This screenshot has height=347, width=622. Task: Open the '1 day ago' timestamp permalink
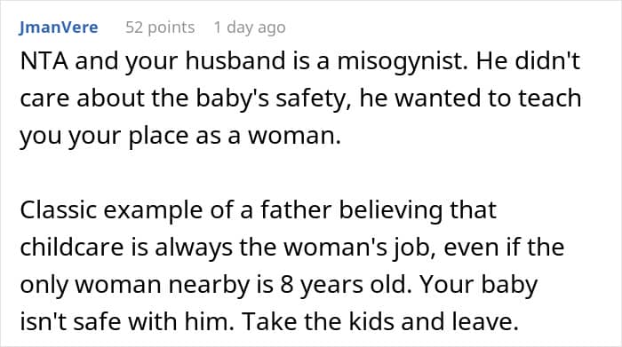(x=250, y=28)
